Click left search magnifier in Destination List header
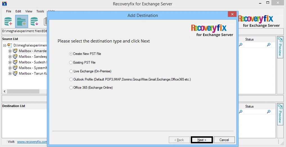The image size is (286, 147). 241,112
